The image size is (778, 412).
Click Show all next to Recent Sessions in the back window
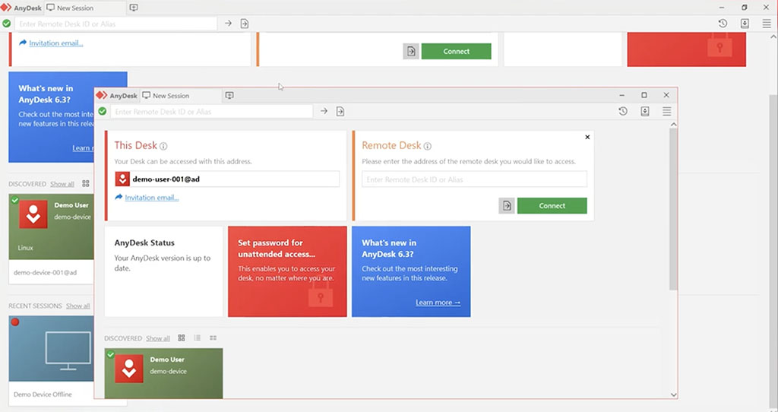pos(78,306)
